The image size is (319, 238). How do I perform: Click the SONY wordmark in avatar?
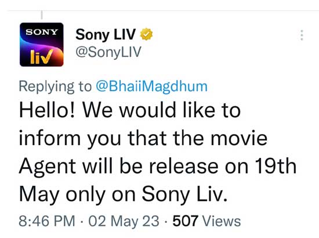[x=42, y=32]
